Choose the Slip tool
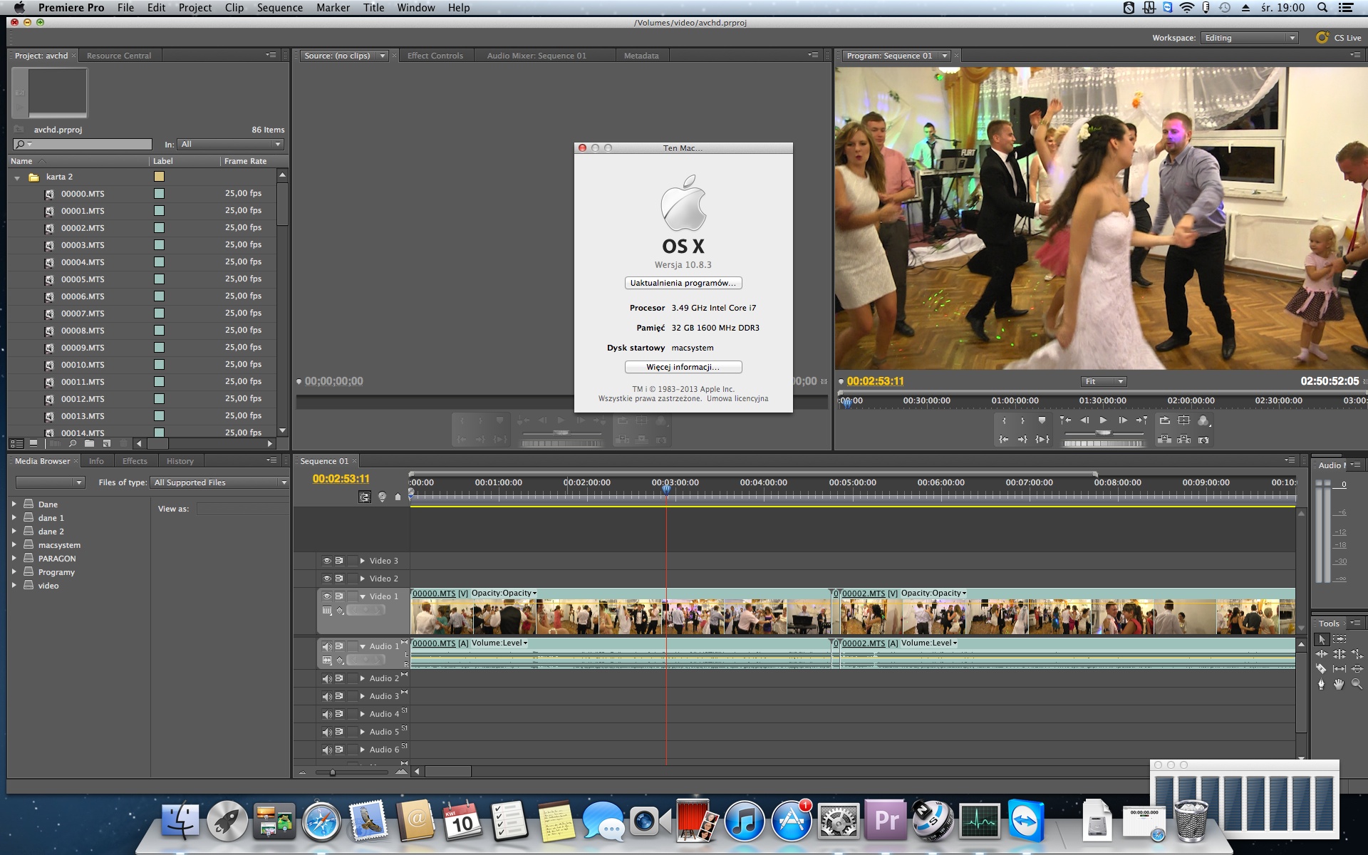The width and height of the screenshot is (1368, 855). click(1339, 669)
